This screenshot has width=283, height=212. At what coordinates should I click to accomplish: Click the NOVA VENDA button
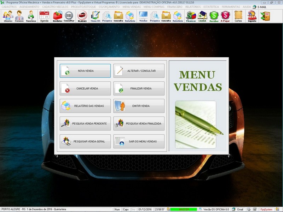pyautogui.click(x=85, y=71)
